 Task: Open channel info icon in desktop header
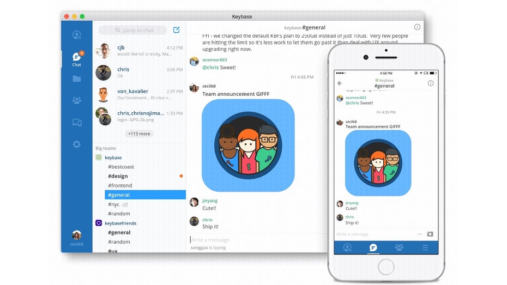tap(417, 27)
